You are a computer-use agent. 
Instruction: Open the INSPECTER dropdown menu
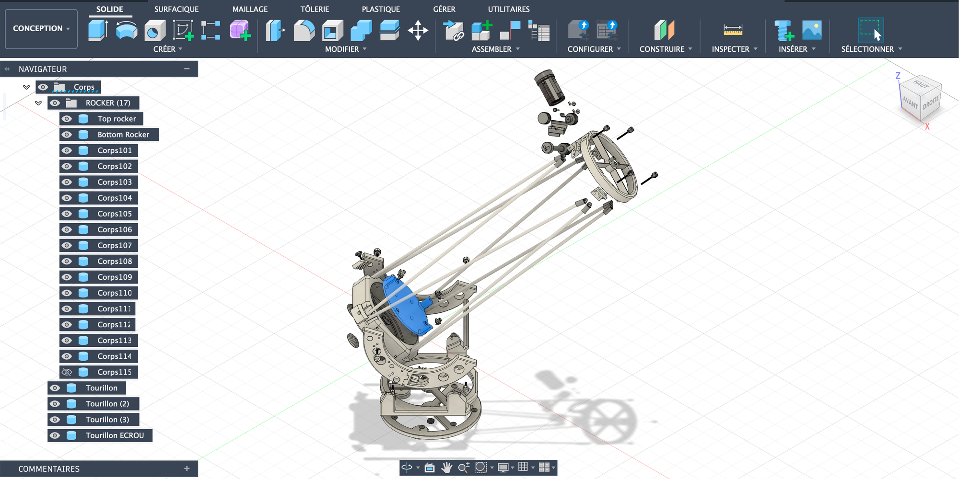735,49
